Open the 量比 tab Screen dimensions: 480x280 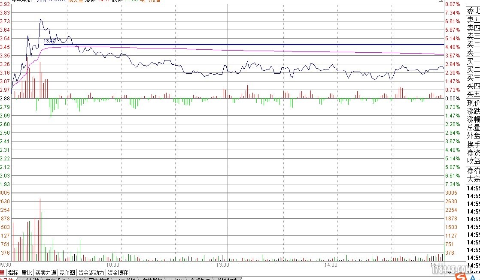27,273
